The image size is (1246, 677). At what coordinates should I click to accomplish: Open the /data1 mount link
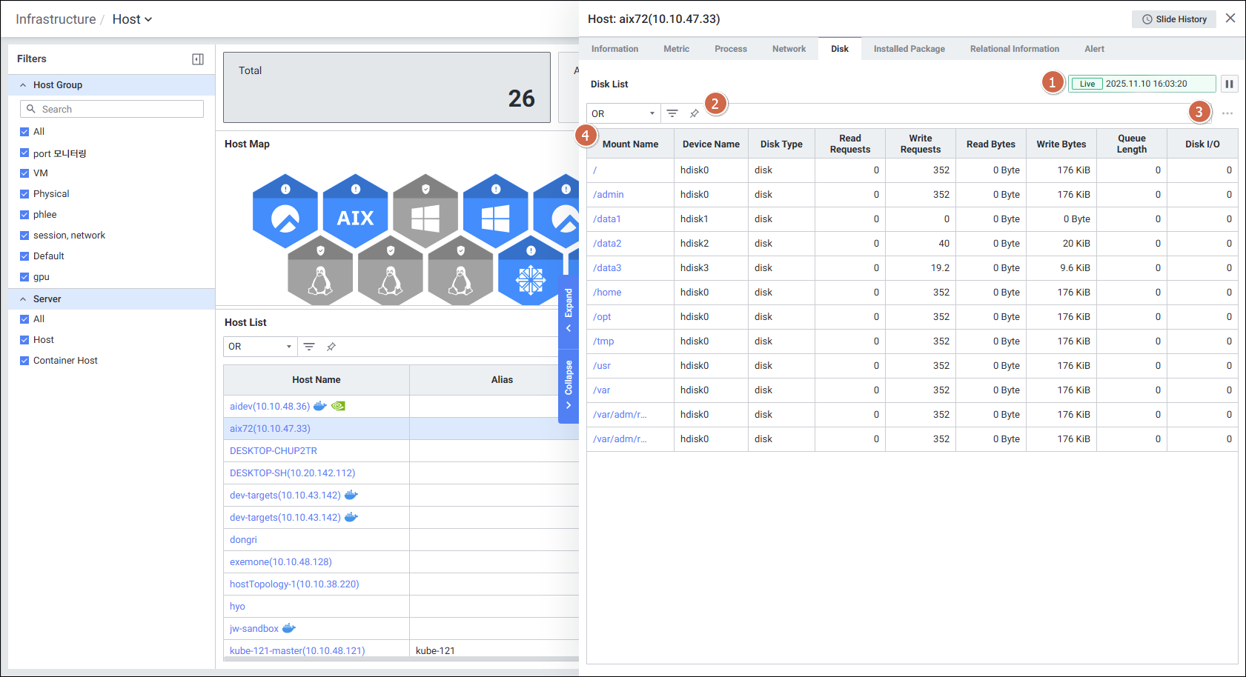(607, 219)
